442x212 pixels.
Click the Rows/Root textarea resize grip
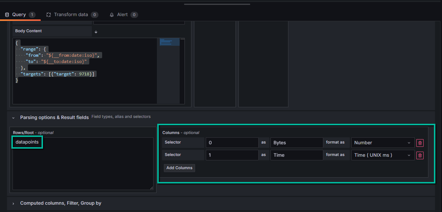click(x=151, y=188)
